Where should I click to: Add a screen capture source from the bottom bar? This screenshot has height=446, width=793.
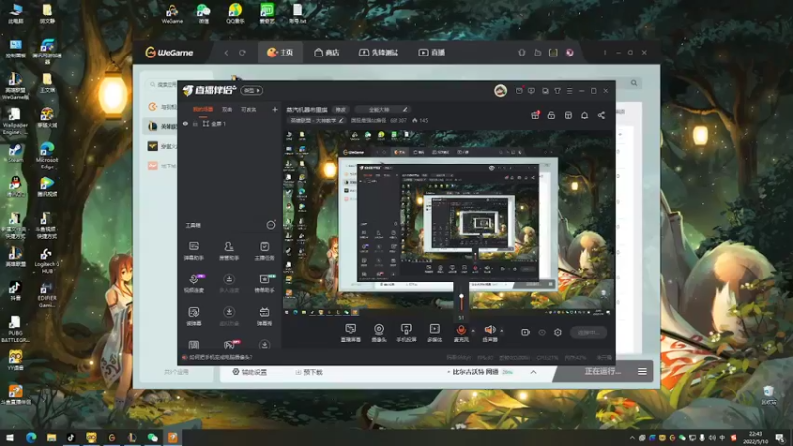pyautogui.click(x=351, y=333)
